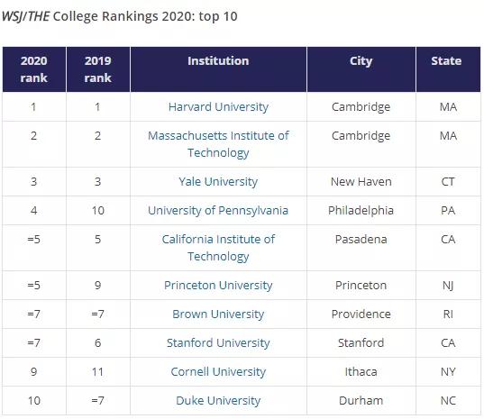Open Massachusetts Institute of Technology link
Screen dimensions: 484x419
point(218,144)
